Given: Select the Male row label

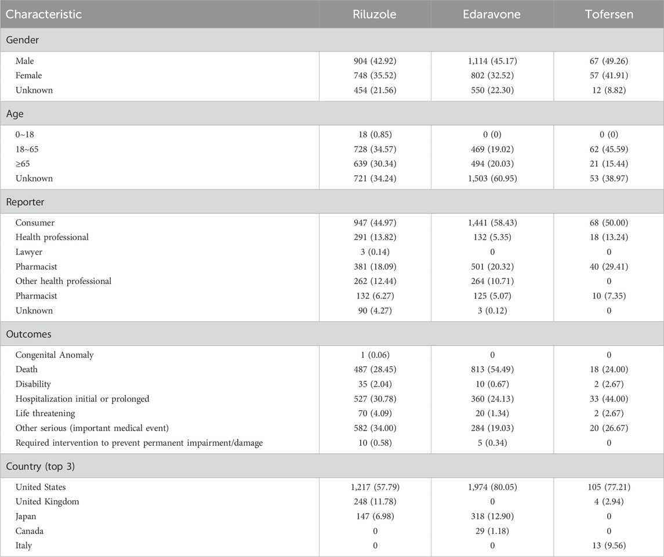Looking at the screenshot, I should [x=26, y=60].
